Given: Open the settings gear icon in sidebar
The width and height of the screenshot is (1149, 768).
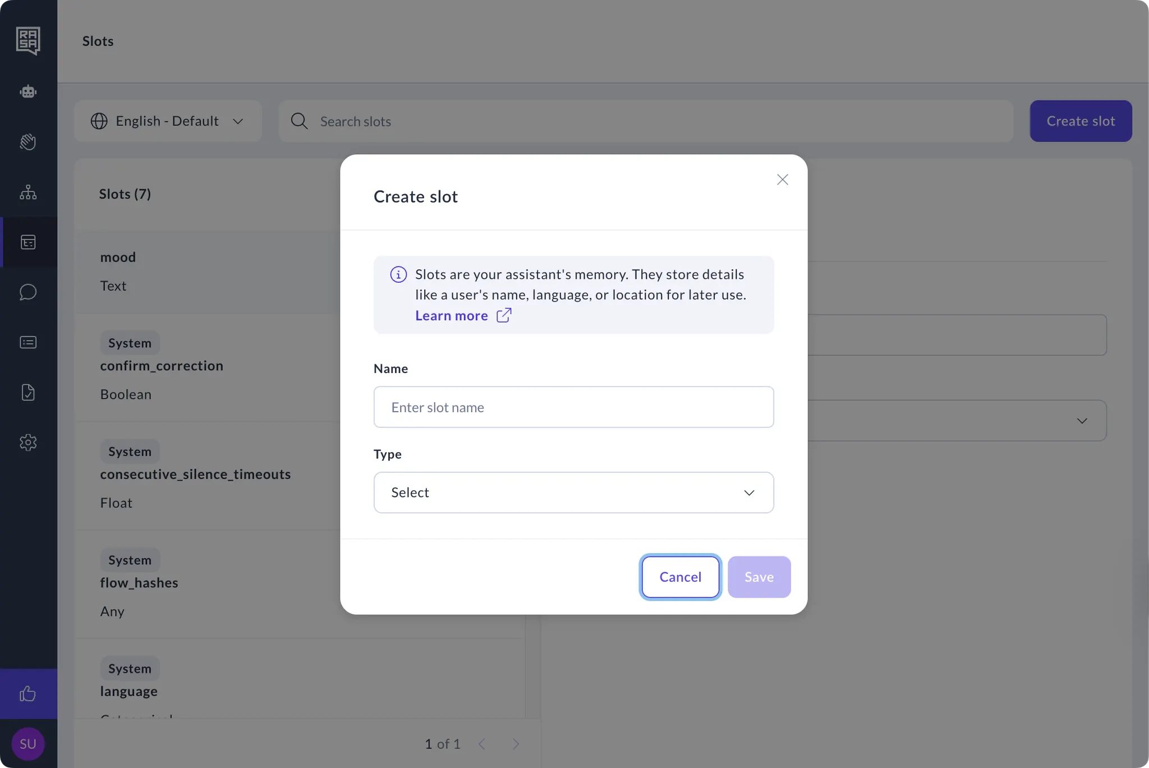Looking at the screenshot, I should coord(28,443).
